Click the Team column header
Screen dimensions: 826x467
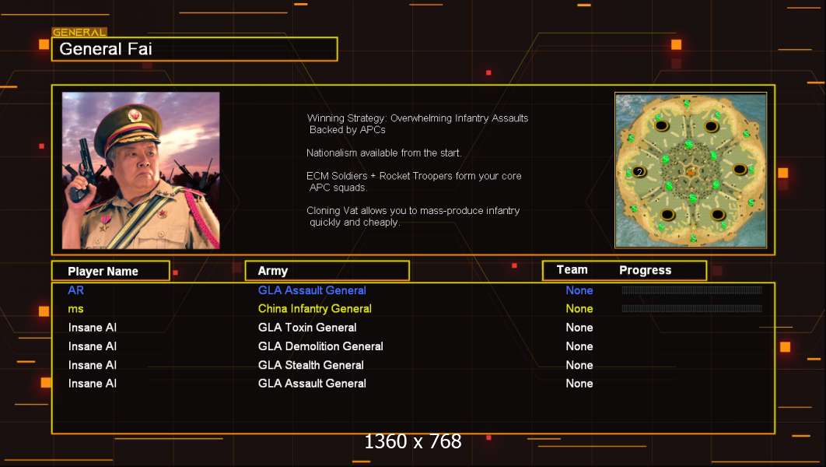pyautogui.click(x=572, y=270)
